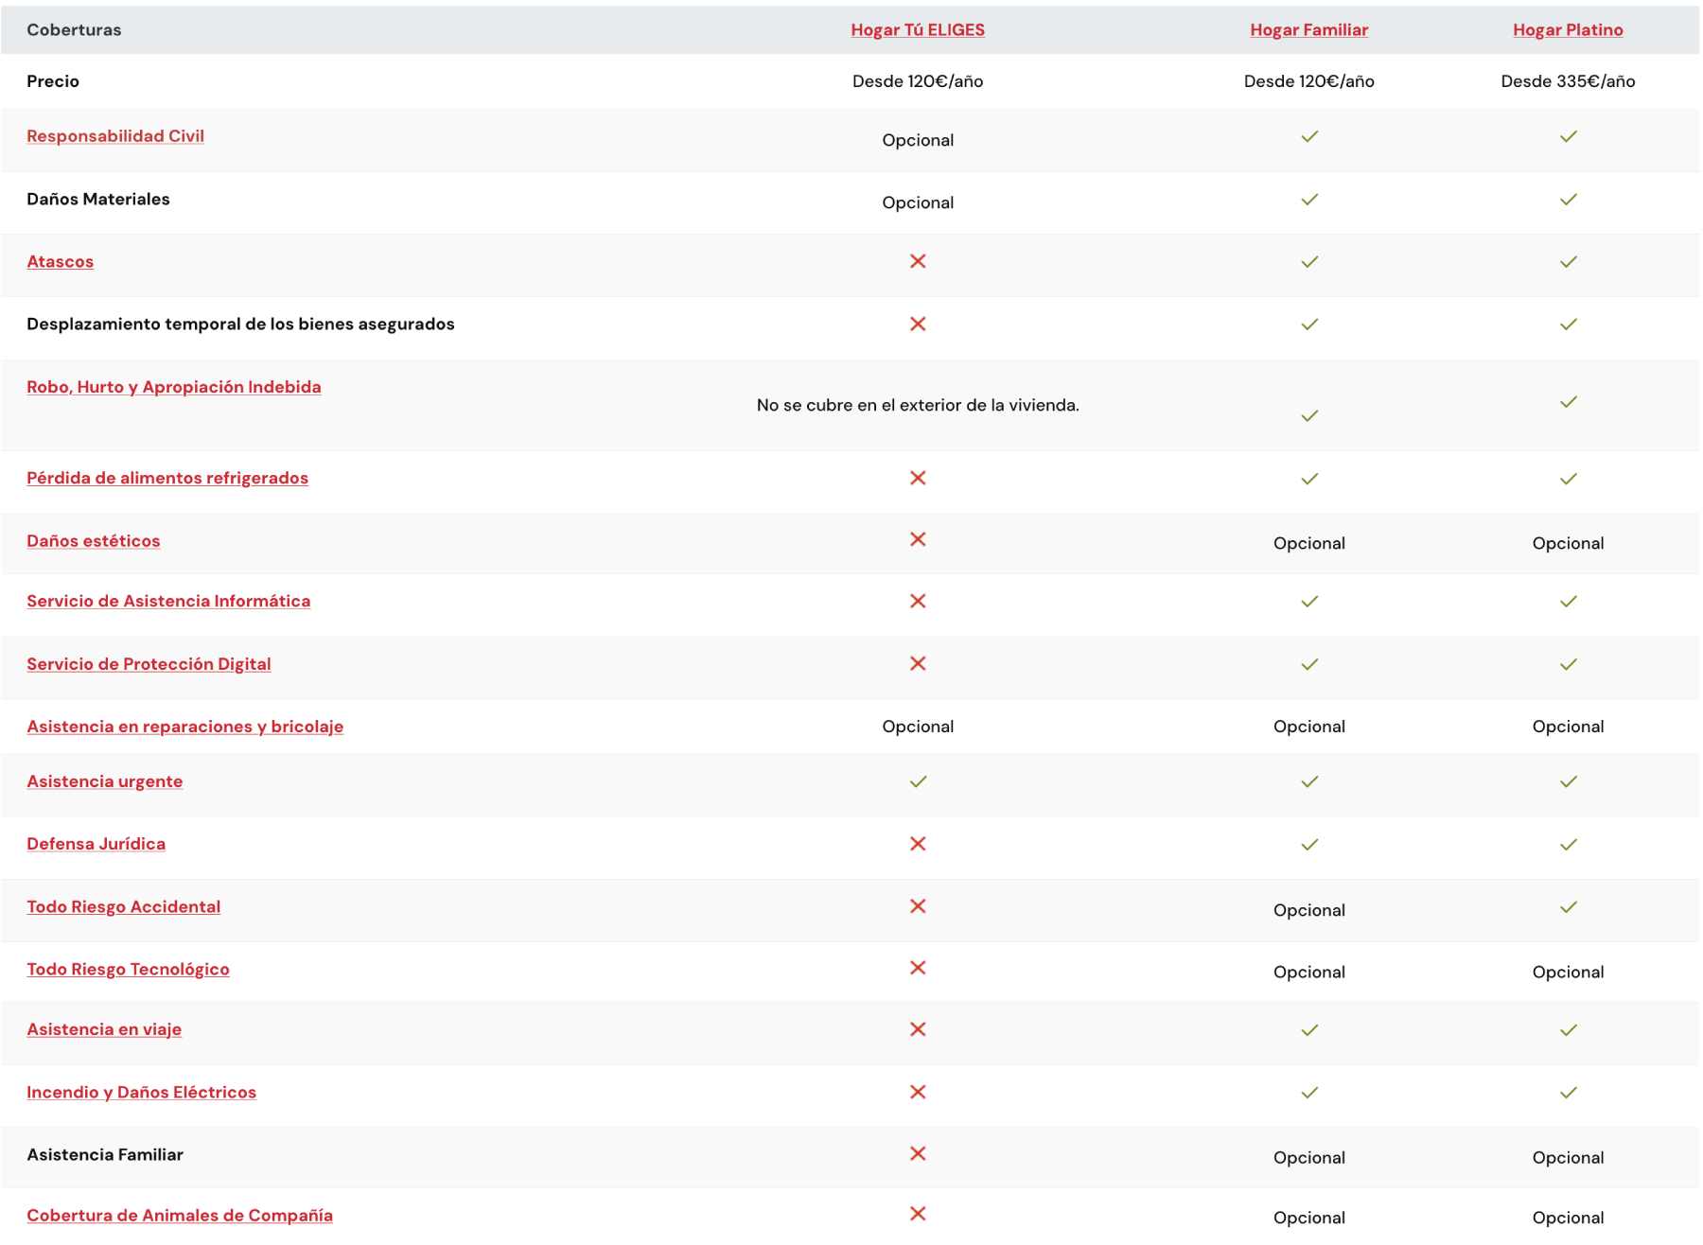This screenshot has width=1703, height=1245.
Task: Open the Hogar Platino plan link
Action: coord(1568,29)
